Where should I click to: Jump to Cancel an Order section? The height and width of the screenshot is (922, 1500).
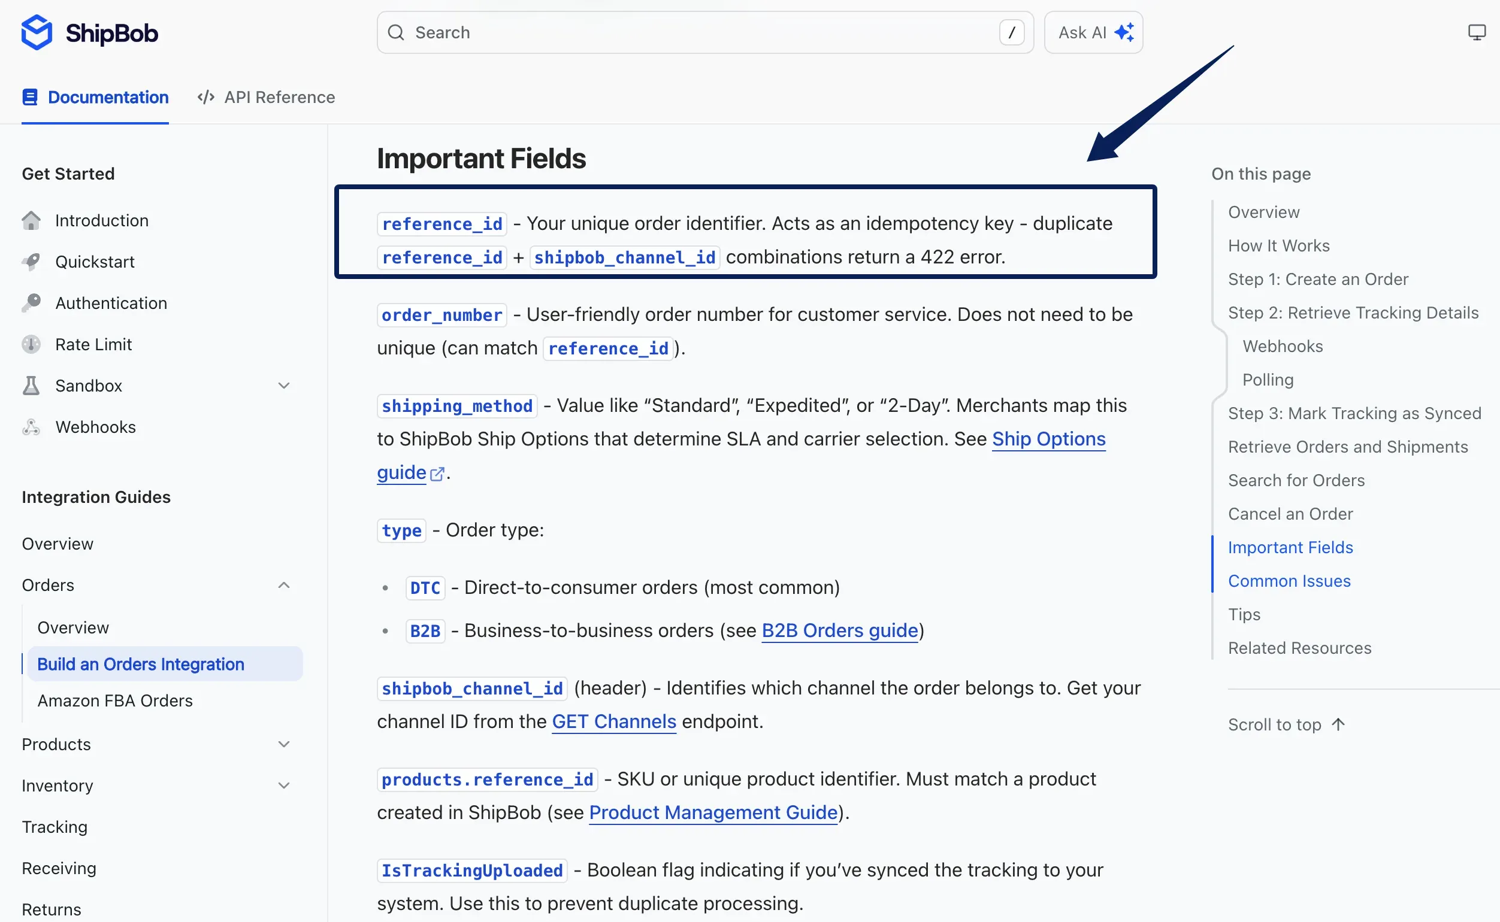coord(1291,514)
